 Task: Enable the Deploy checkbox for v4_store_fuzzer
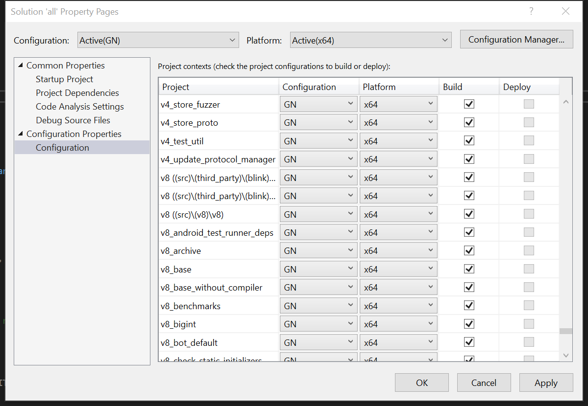click(529, 104)
